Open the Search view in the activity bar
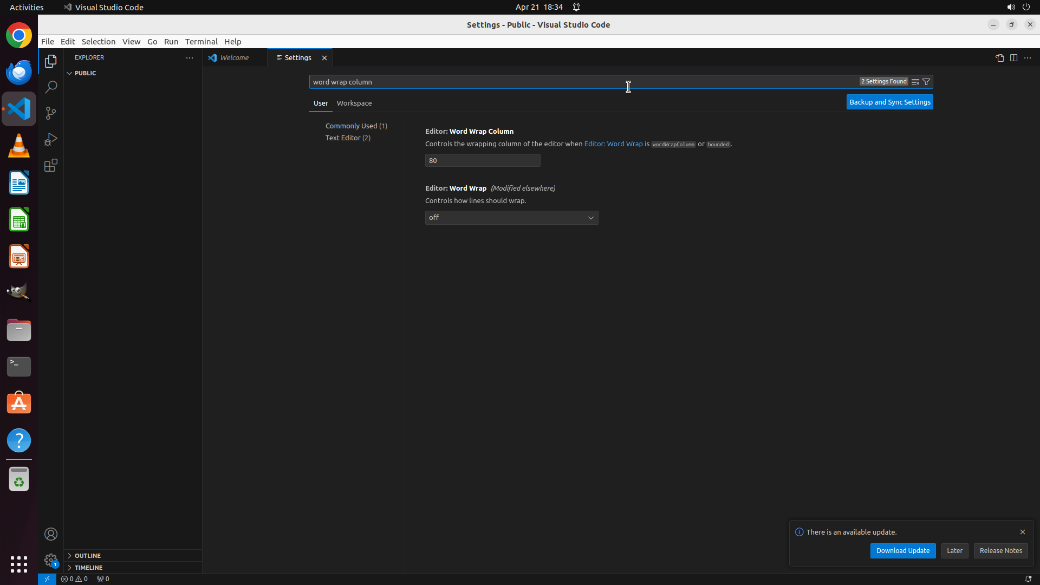This screenshot has width=1040, height=585. point(51,87)
